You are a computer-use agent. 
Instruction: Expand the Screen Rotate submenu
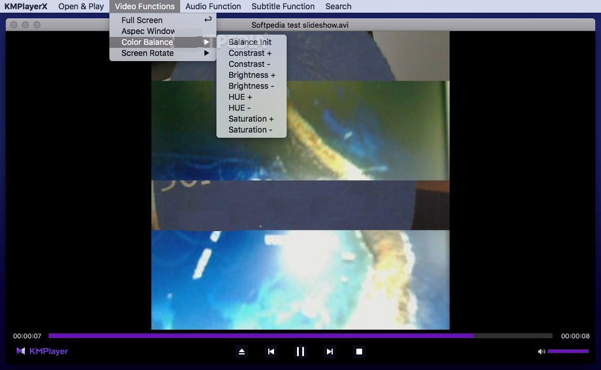pyautogui.click(x=163, y=53)
